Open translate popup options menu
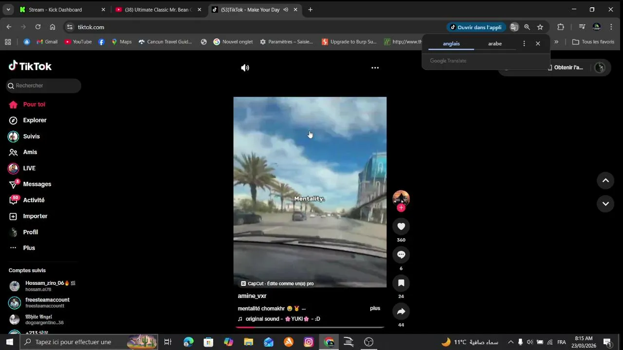Image resolution: width=623 pixels, height=350 pixels. (524, 44)
